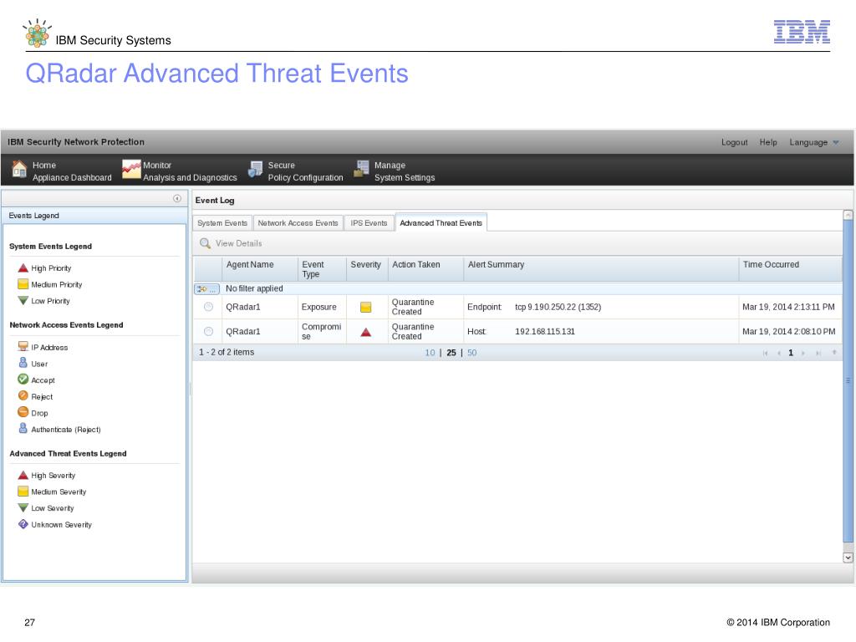This screenshot has height=642, width=856.
Task: Click the Monitor chart icon
Action: (x=131, y=169)
